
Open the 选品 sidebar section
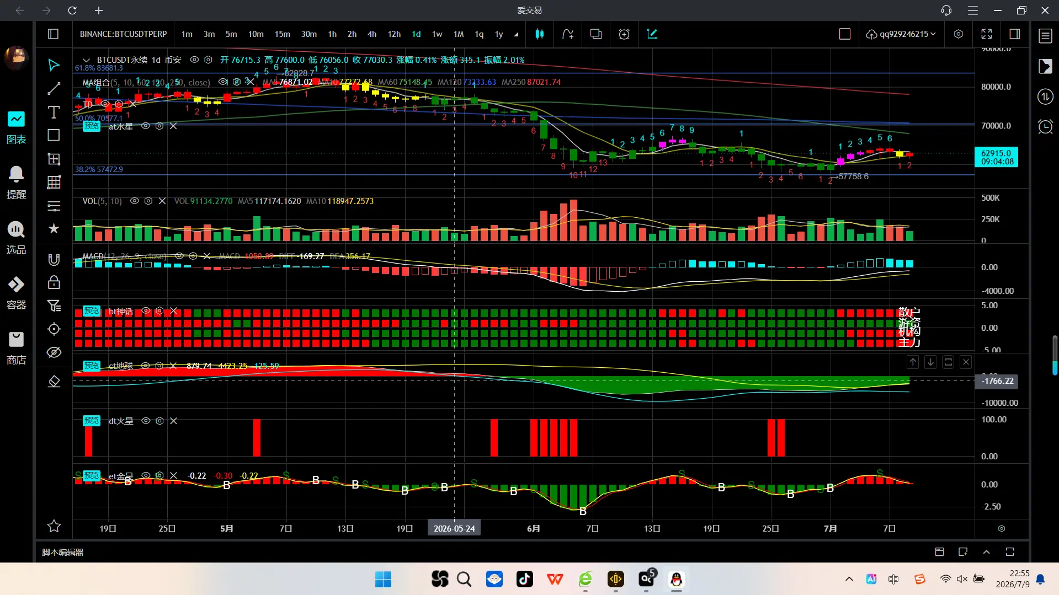[16, 238]
